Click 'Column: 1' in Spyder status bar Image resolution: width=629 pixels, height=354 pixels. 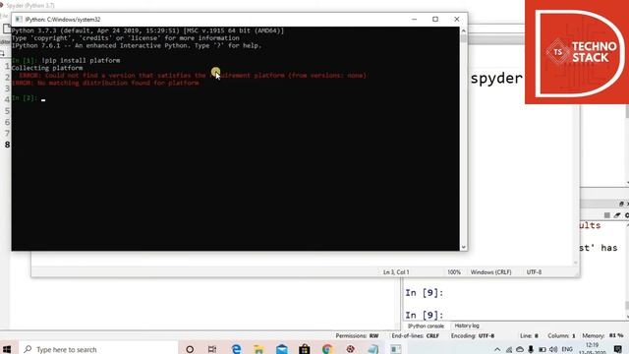click(561, 335)
